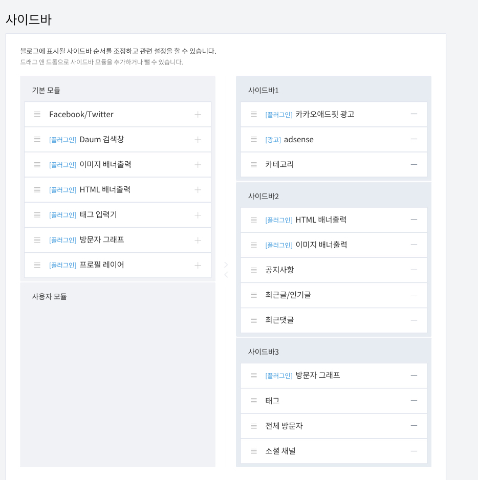478x480 pixels.
Task: Remove 공지사항 with its minus icon
Action: click(414, 270)
